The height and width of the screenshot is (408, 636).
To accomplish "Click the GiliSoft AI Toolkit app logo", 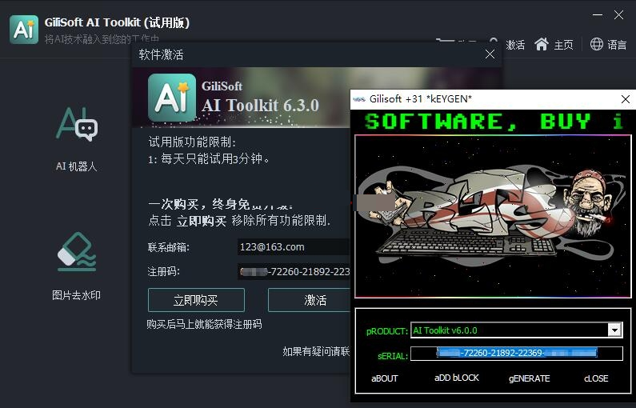I will click(x=24, y=30).
